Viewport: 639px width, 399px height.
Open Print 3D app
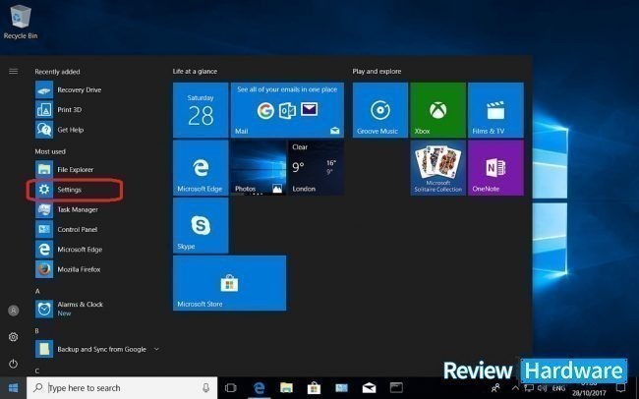point(59,110)
